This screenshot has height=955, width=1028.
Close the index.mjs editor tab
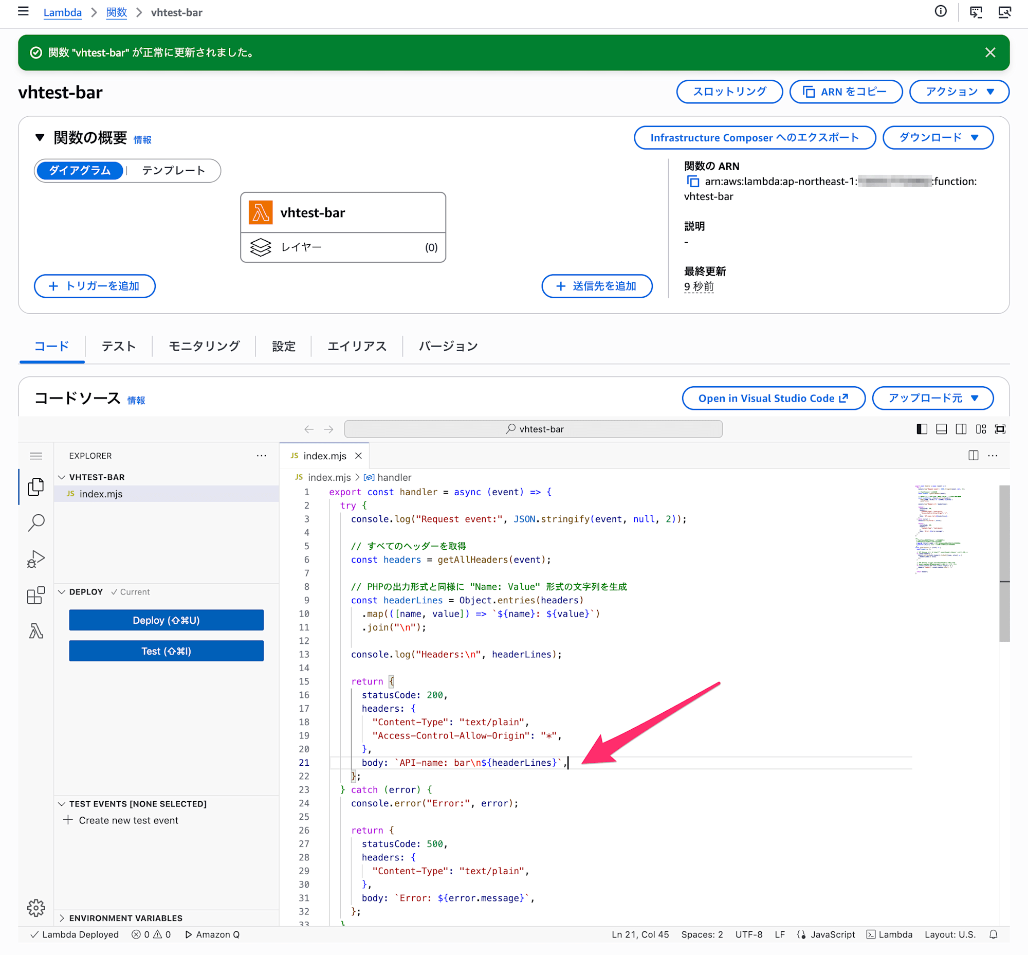click(x=358, y=455)
